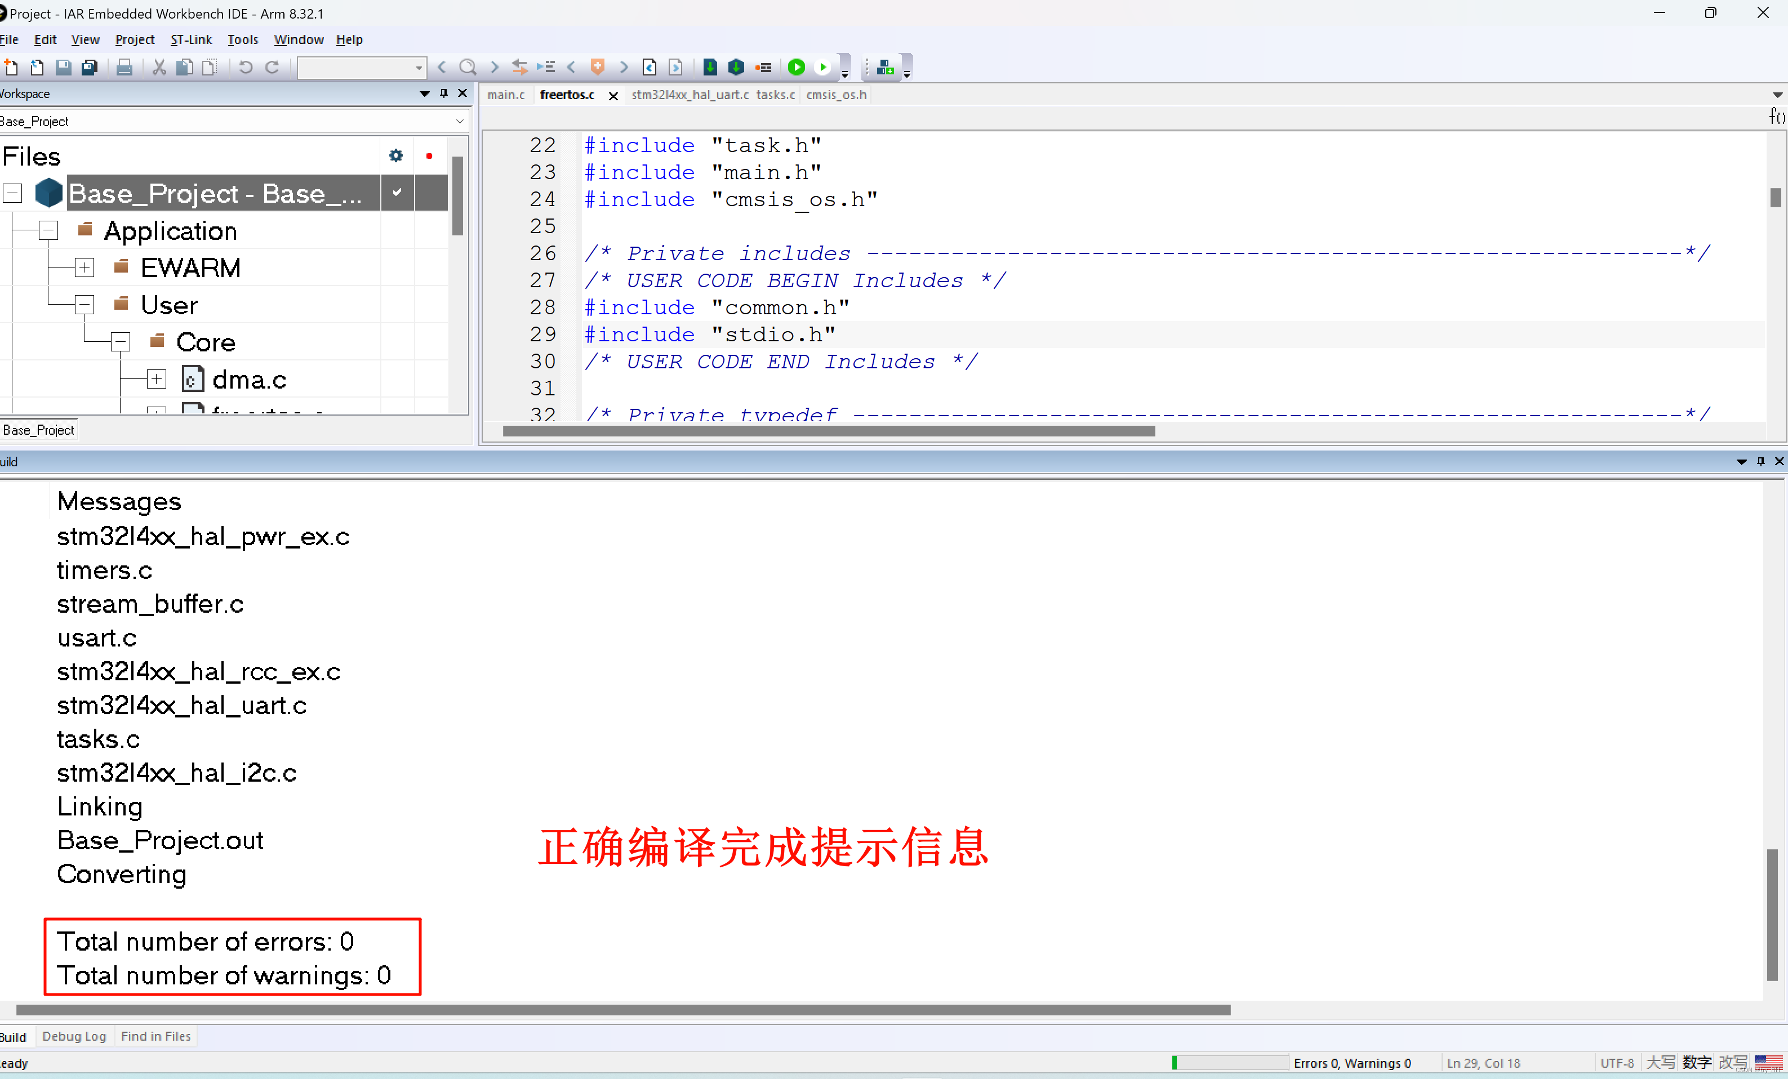The height and width of the screenshot is (1079, 1788).
Task: Open the ST-Link menu
Action: [191, 39]
